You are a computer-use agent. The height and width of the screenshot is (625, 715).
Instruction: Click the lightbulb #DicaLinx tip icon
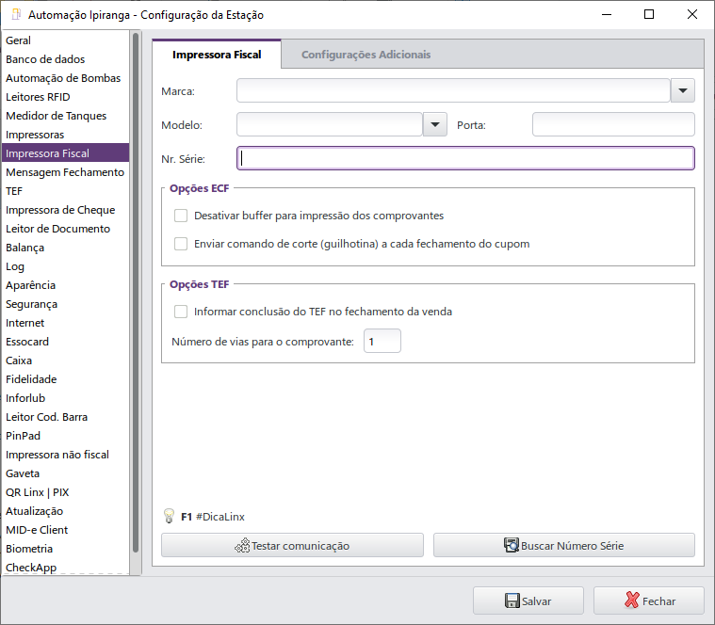click(169, 516)
